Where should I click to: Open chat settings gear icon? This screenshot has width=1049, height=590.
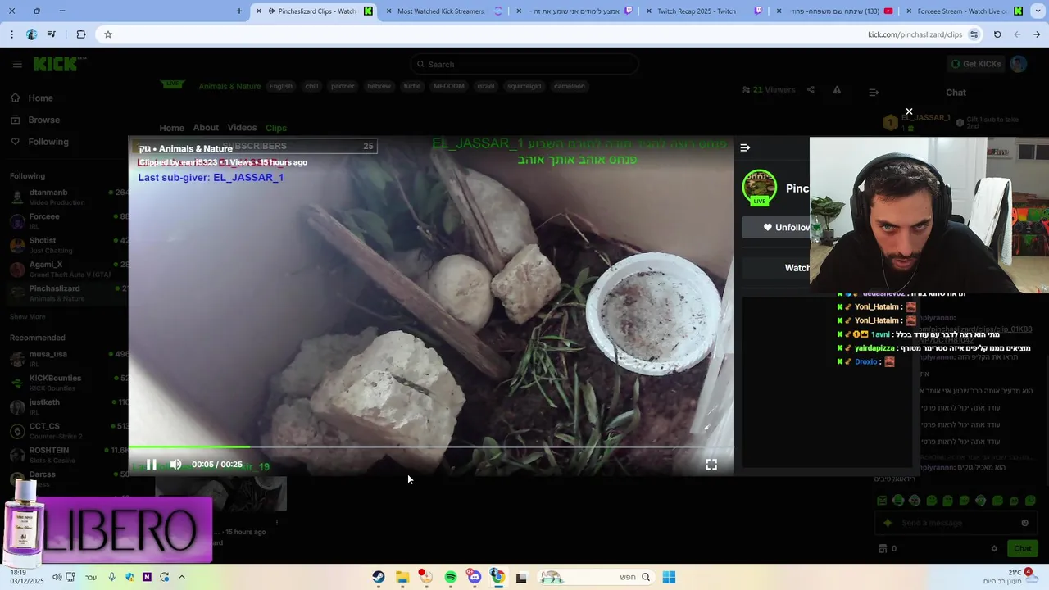tap(994, 548)
